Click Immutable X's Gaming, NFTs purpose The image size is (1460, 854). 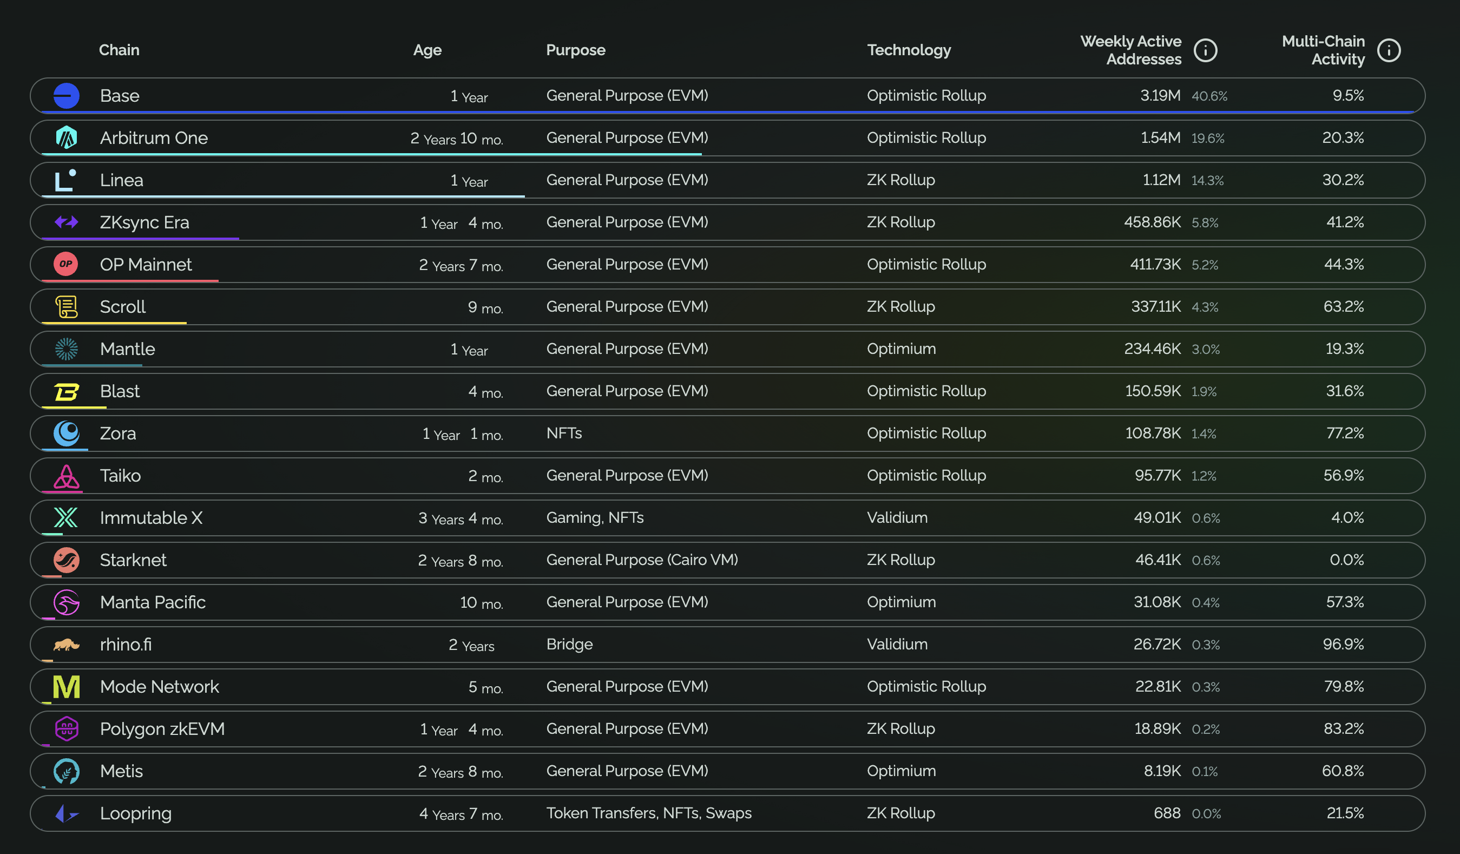(x=595, y=518)
